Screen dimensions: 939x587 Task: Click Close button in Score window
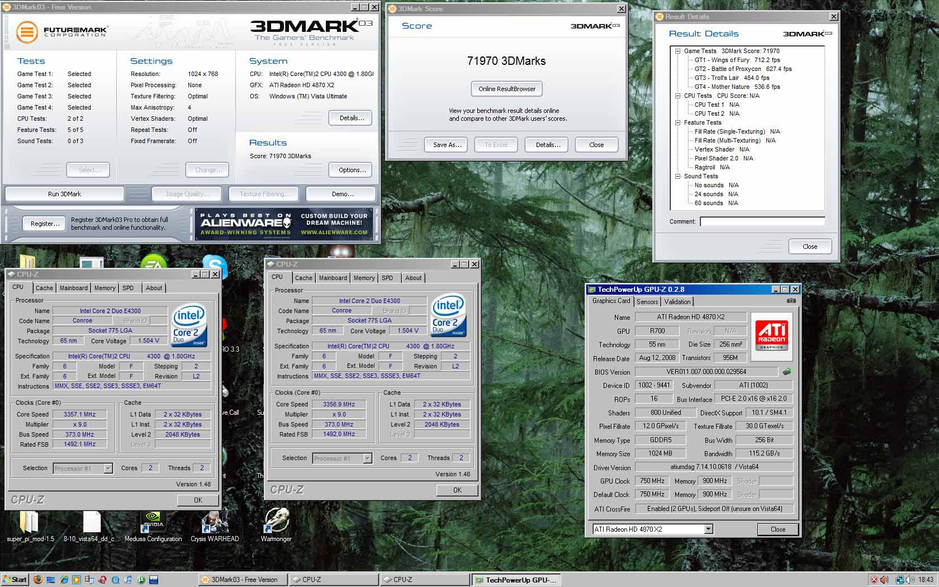(596, 145)
